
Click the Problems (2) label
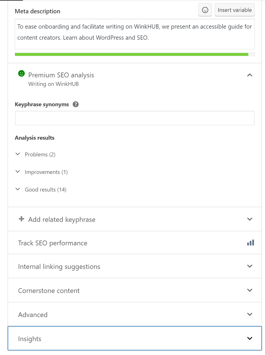(40, 154)
